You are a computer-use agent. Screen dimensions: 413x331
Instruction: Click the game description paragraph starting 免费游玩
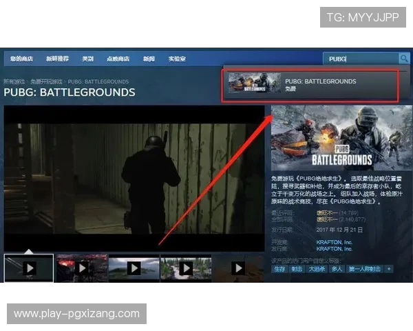pos(337,190)
